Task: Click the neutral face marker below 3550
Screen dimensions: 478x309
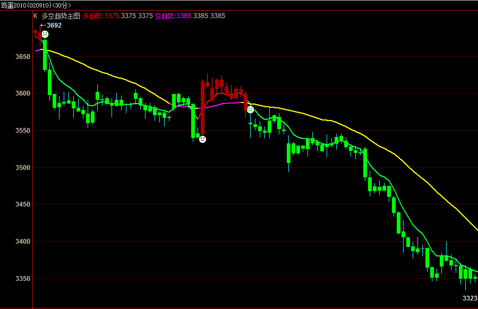Action: pos(202,139)
